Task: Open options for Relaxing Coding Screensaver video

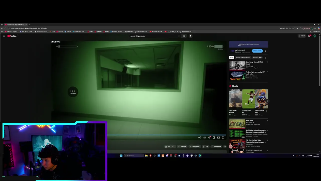Action: 267,130
